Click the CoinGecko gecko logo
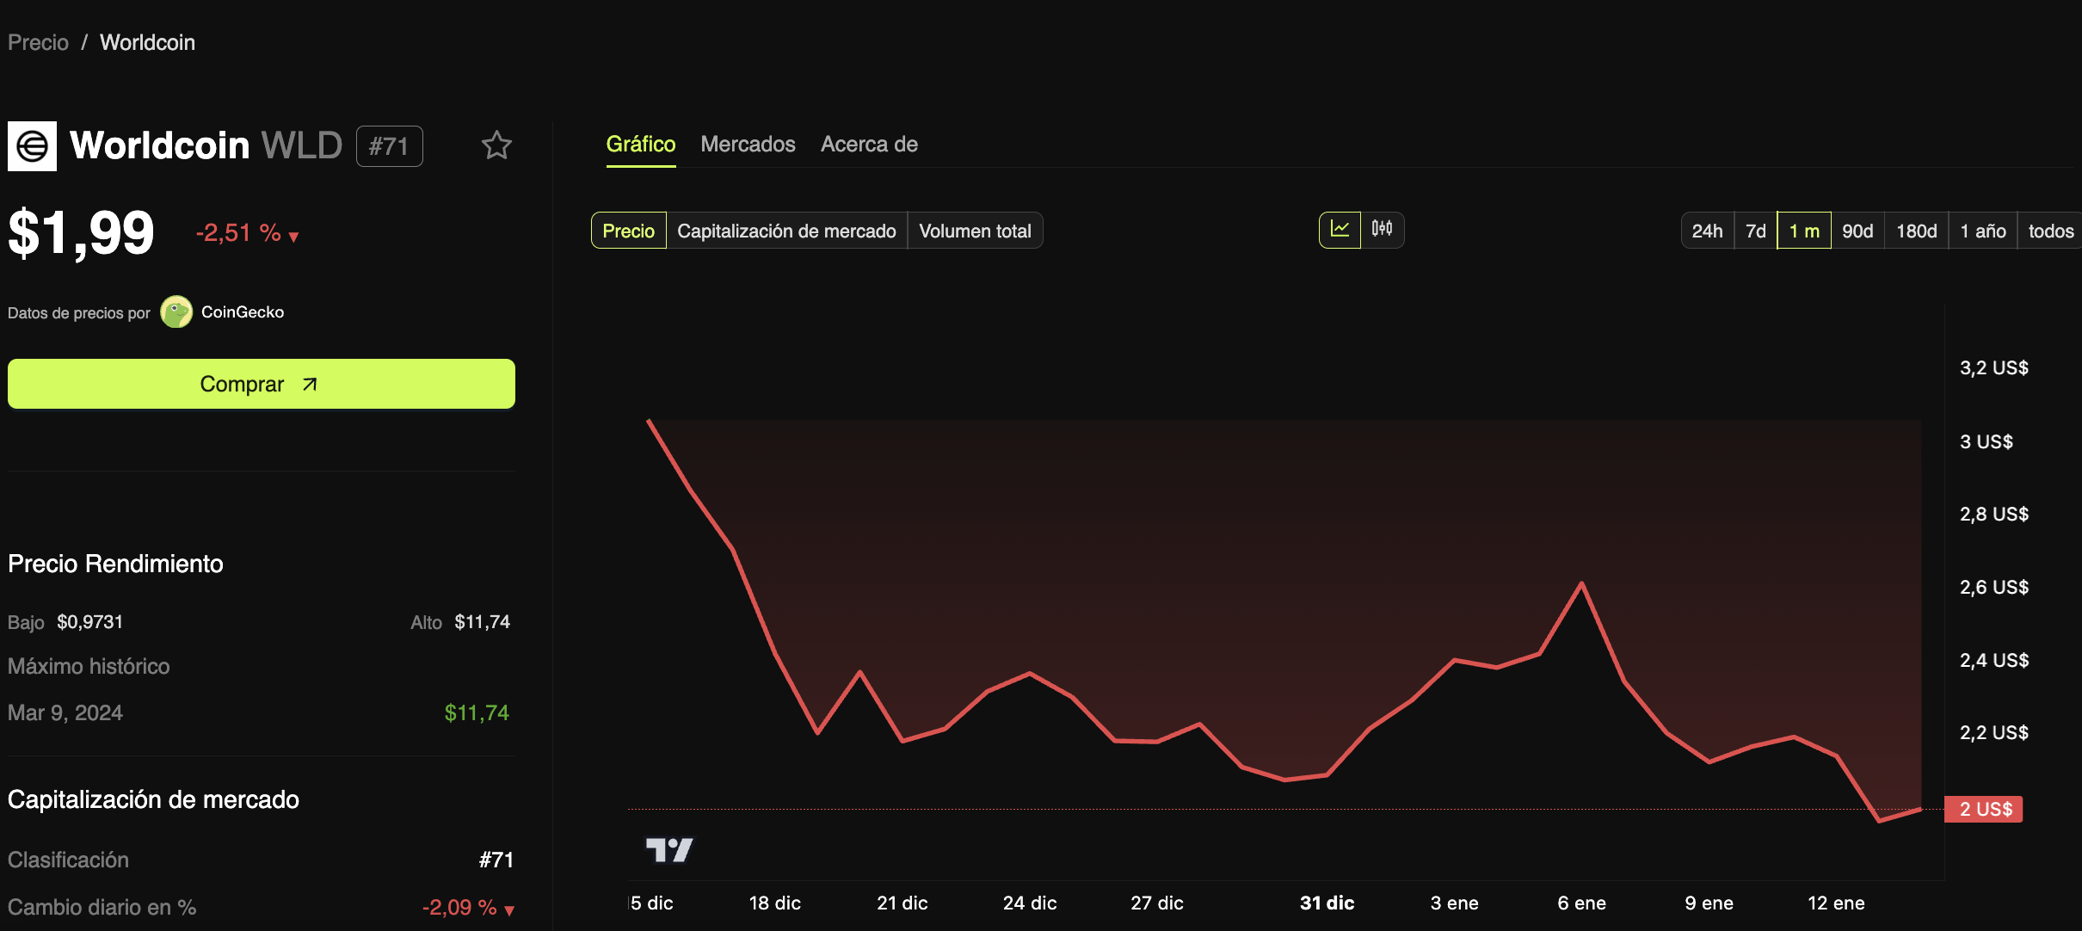Image resolution: width=2082 pixels, height=931 pixels. tap(176, 312)
